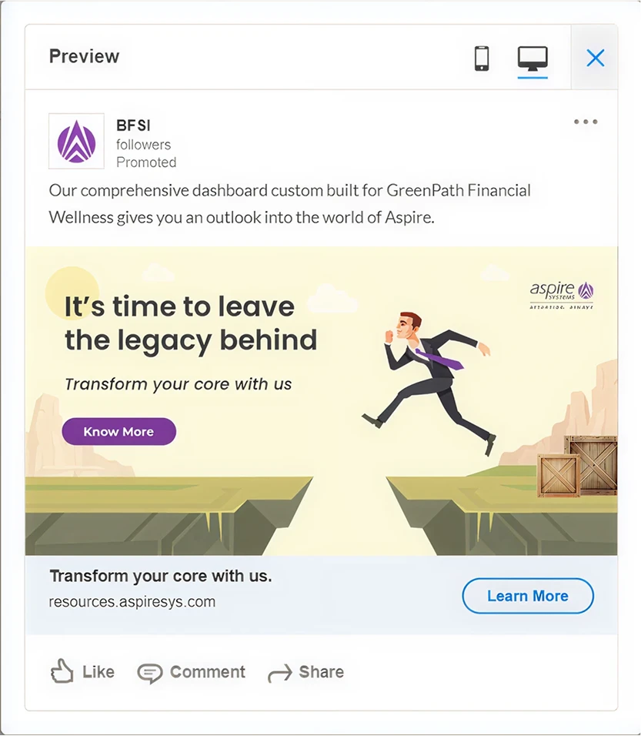Open resources.aspiresys.com link

tap(132, 601)
